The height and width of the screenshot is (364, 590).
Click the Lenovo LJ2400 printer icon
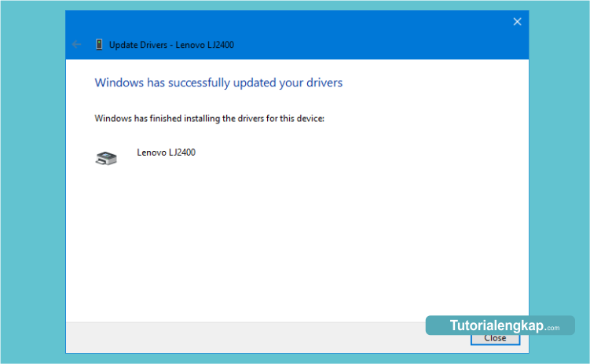(106, 158)
